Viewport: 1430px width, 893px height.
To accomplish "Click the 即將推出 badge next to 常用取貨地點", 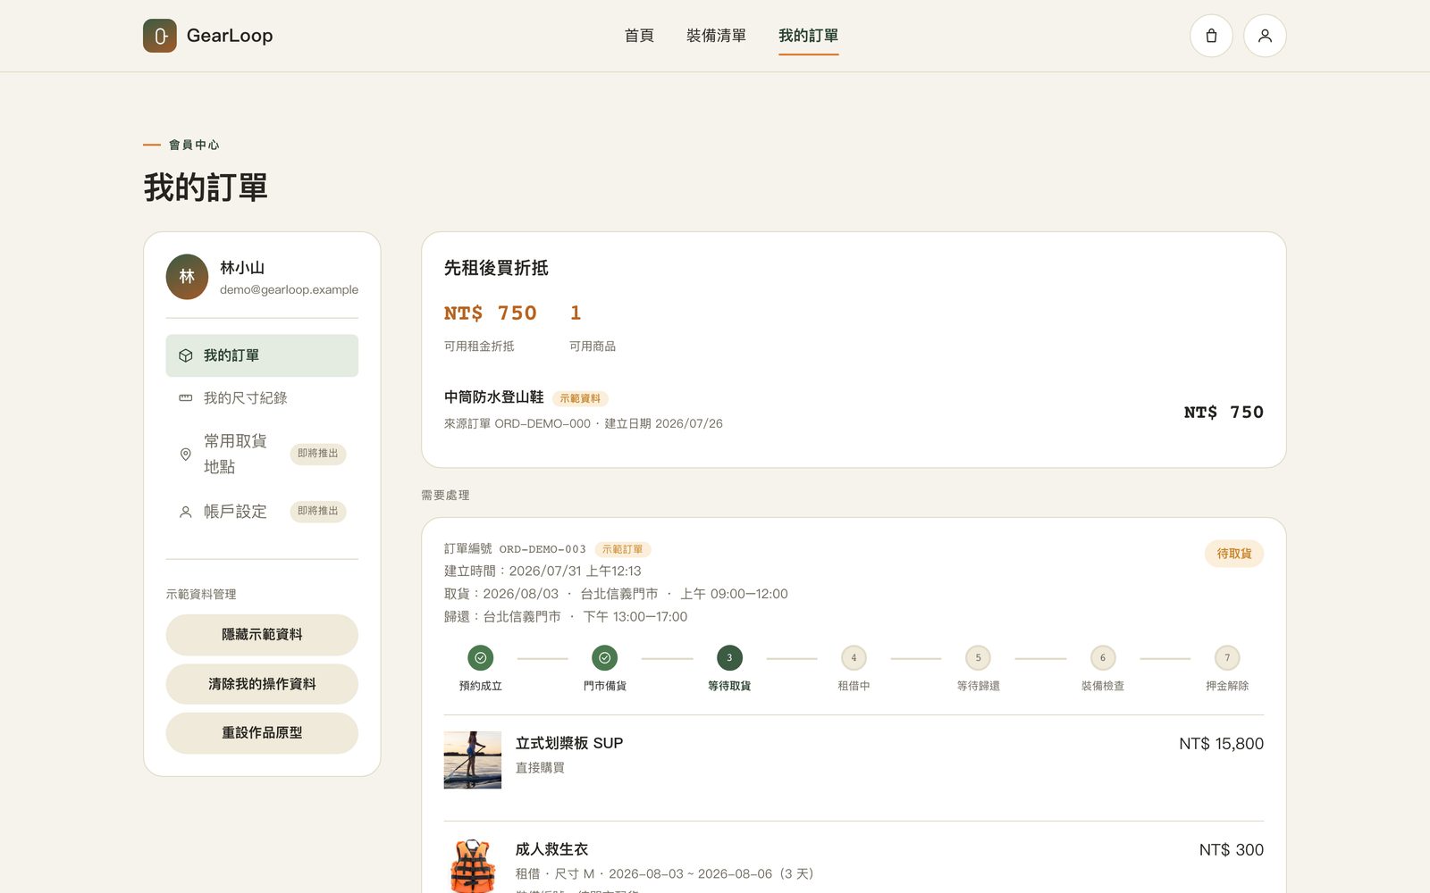I will [x=318, y=454].
